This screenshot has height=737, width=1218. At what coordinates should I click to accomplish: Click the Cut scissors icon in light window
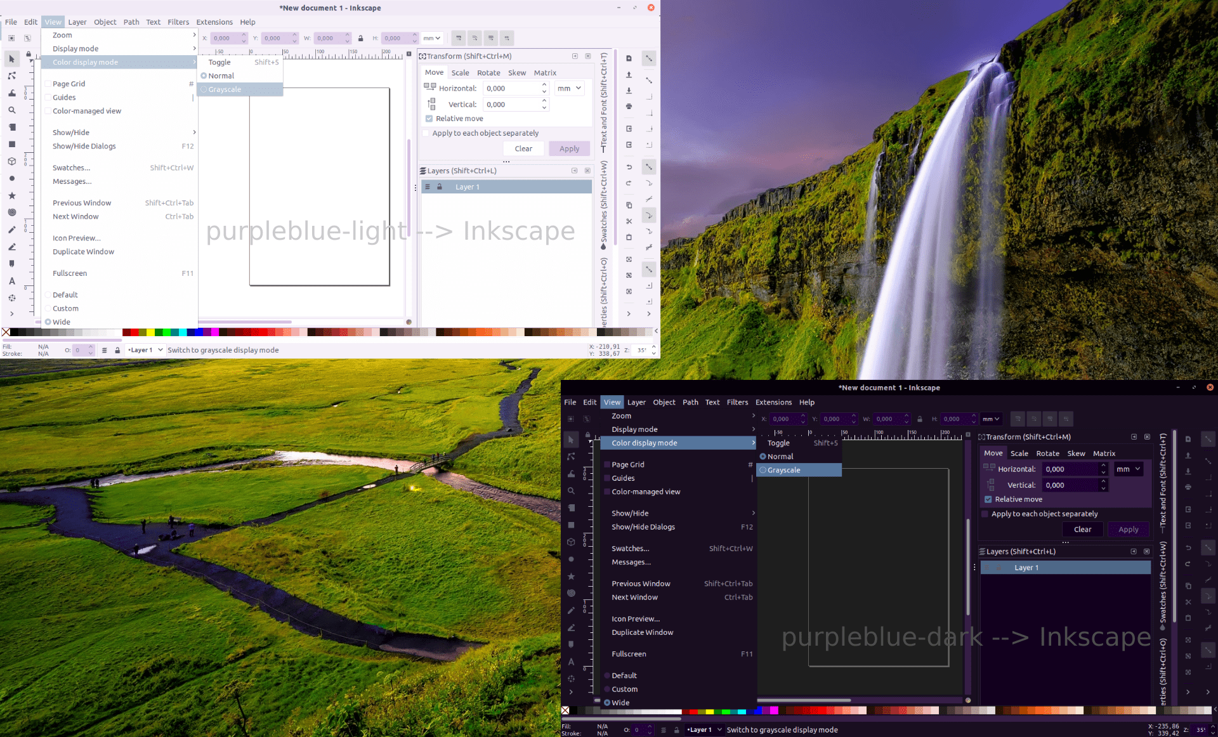[629, 221]
